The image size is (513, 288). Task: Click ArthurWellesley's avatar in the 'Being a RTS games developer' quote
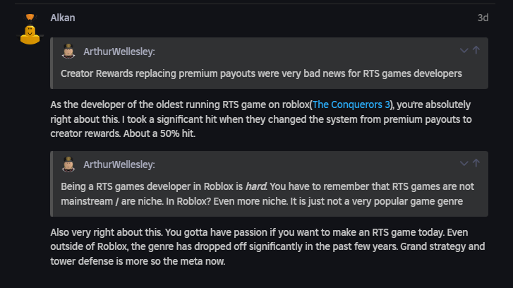69,164
